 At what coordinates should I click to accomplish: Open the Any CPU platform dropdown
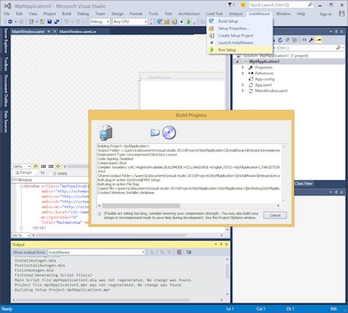tap(129, 21)
